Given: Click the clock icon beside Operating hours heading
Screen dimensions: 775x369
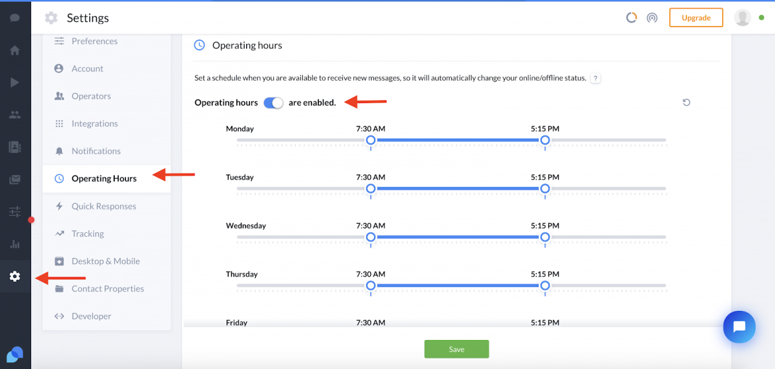Looking at the screenshot, I should coord(200,45).
